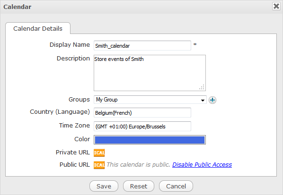The width and height of the screenshot is (283, 195).
Task: Click inside the Description text area
Action: pos(150,73)
